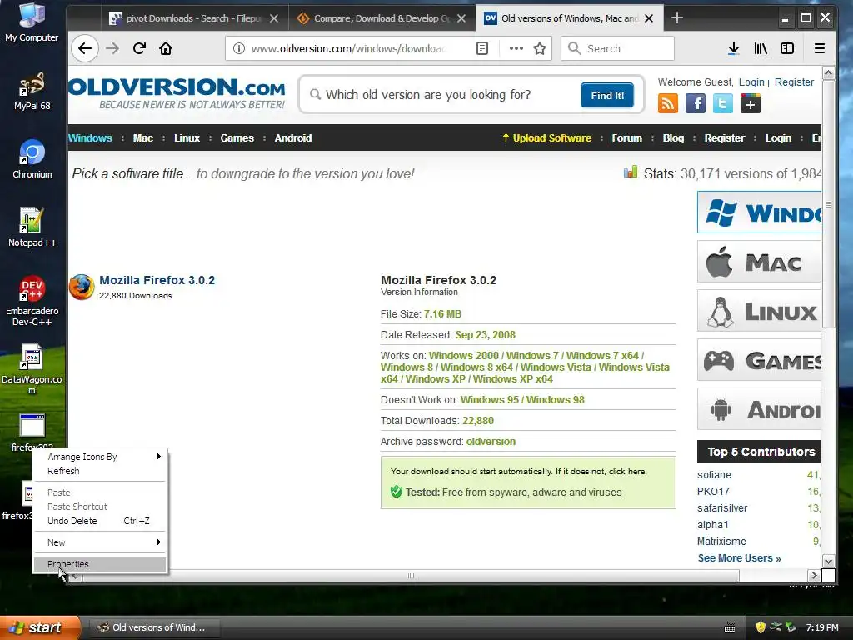The image size is (853, 640).
Task: Switch to Compare, Download & Develop tab
Action: 382,18
